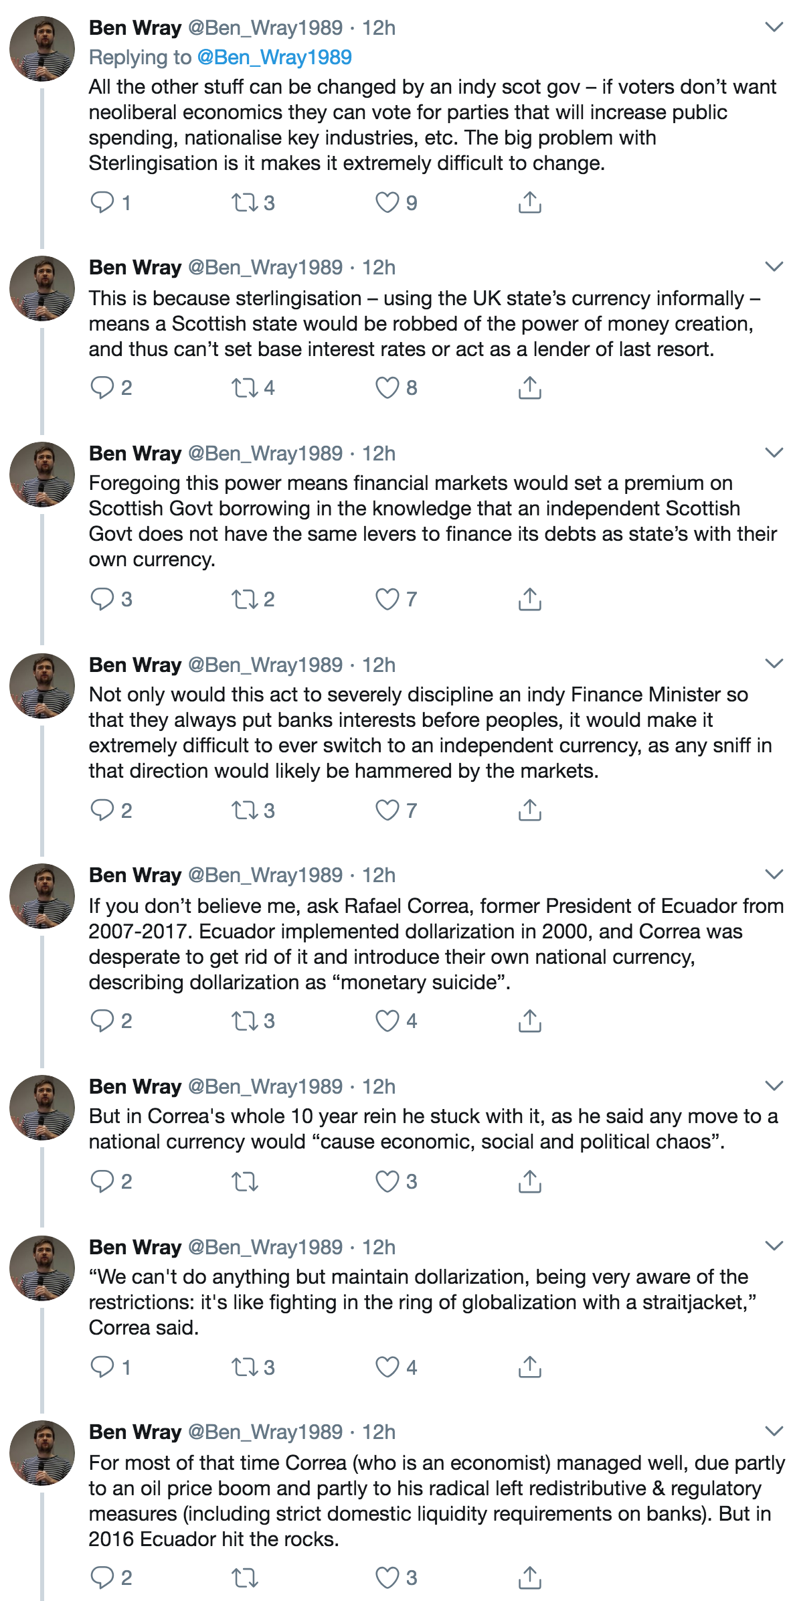
Task: Share the 'Ecuador hit the rocks' tweet
Action: [529, 1578]
